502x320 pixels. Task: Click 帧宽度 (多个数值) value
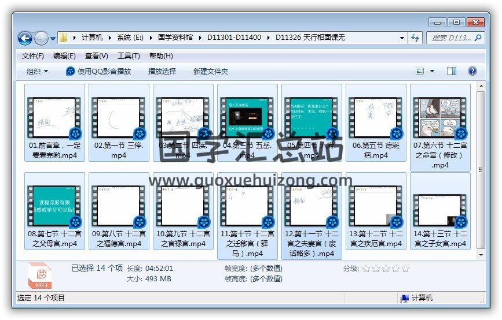pos(266,268)
